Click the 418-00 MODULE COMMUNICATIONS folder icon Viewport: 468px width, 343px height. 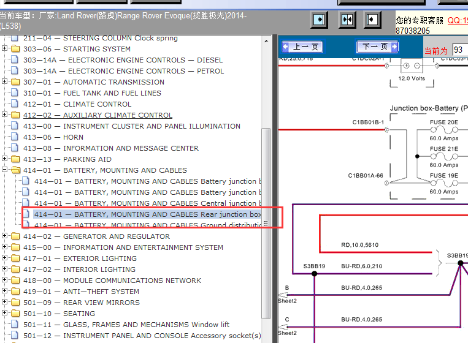tap(15, 281)
